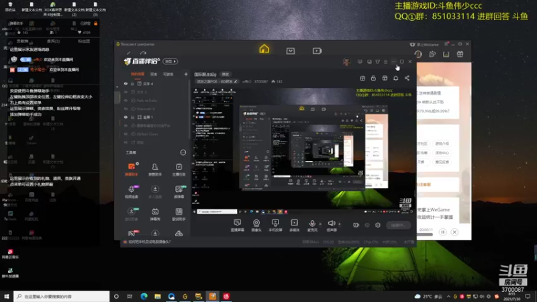This screenshot has width=537, height=302.
Task: Click the bell notification icon above the preview
Action: click(395, 78)
